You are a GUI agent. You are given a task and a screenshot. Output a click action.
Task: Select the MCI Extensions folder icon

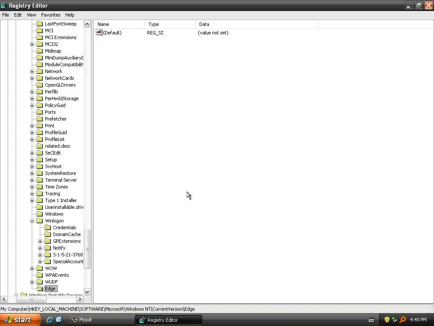(40, 37)
